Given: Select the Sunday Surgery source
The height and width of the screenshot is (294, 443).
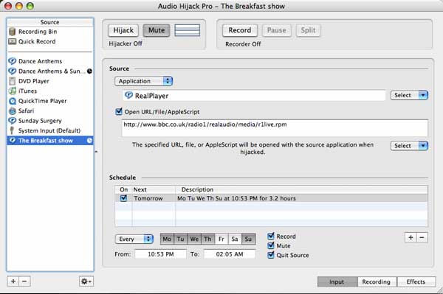Looking at the screenshot, I should point(50,121).
